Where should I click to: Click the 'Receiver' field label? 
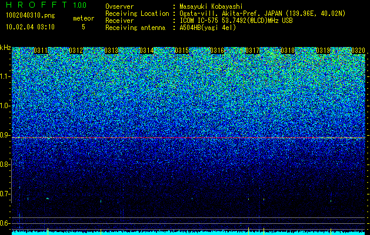[119, 21]
